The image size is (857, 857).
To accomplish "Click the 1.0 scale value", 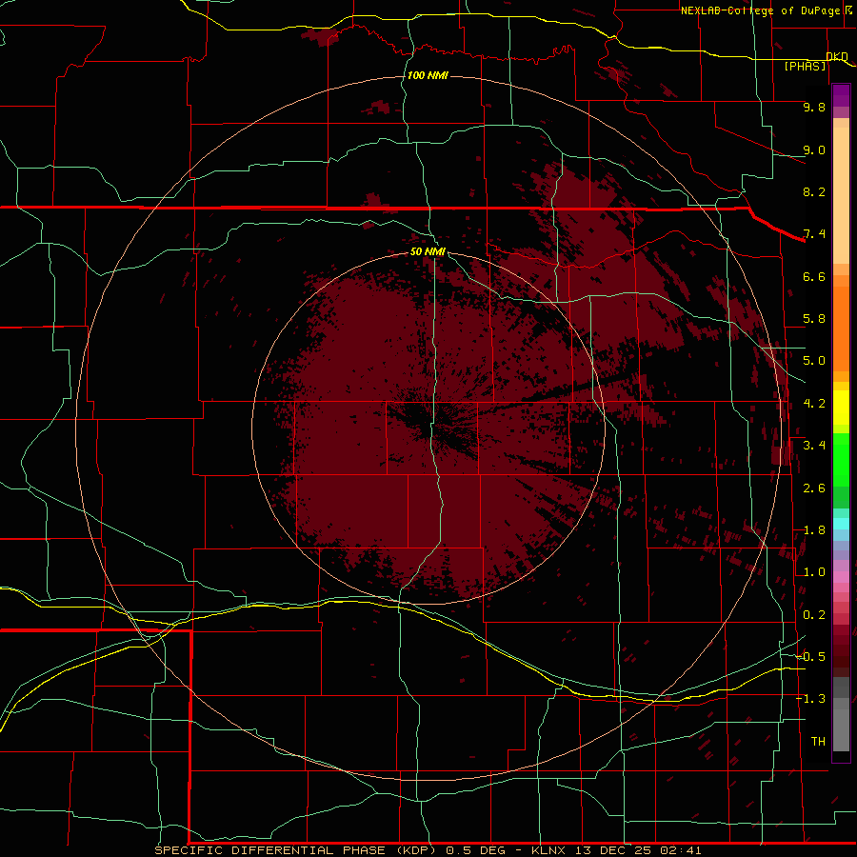I will 814,572.
